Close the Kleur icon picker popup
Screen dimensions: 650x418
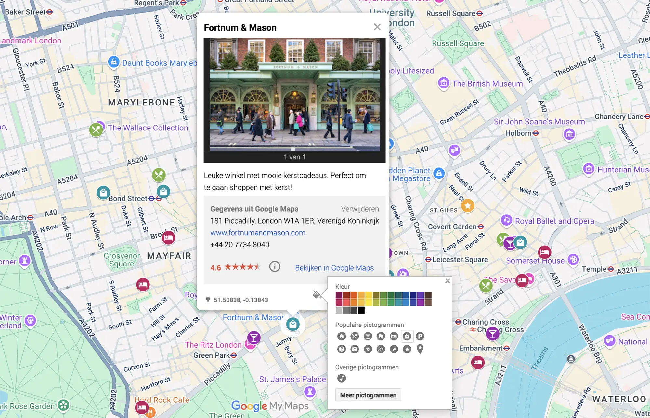448,281
